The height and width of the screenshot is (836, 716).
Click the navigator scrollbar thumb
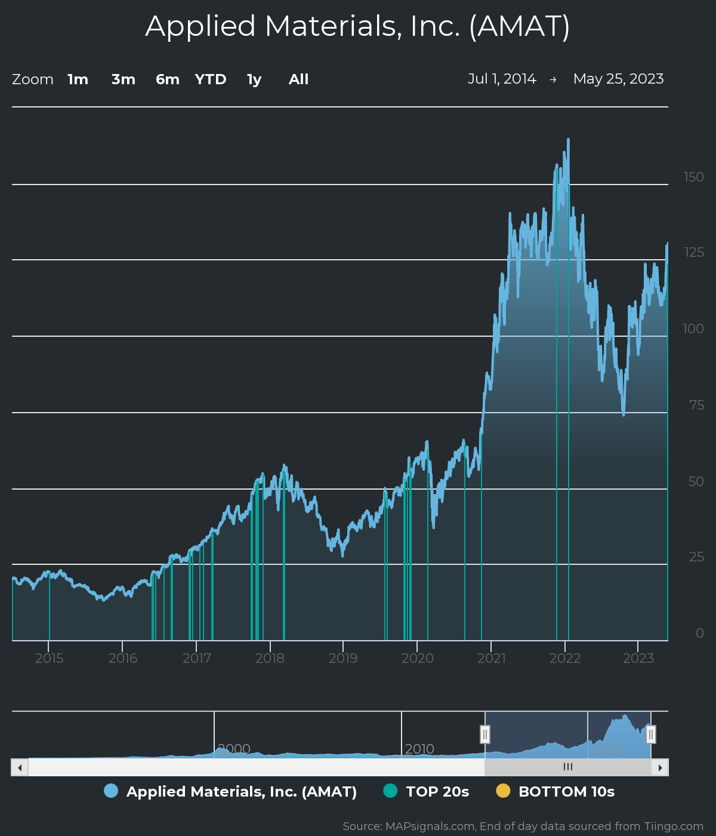point(568,767)
